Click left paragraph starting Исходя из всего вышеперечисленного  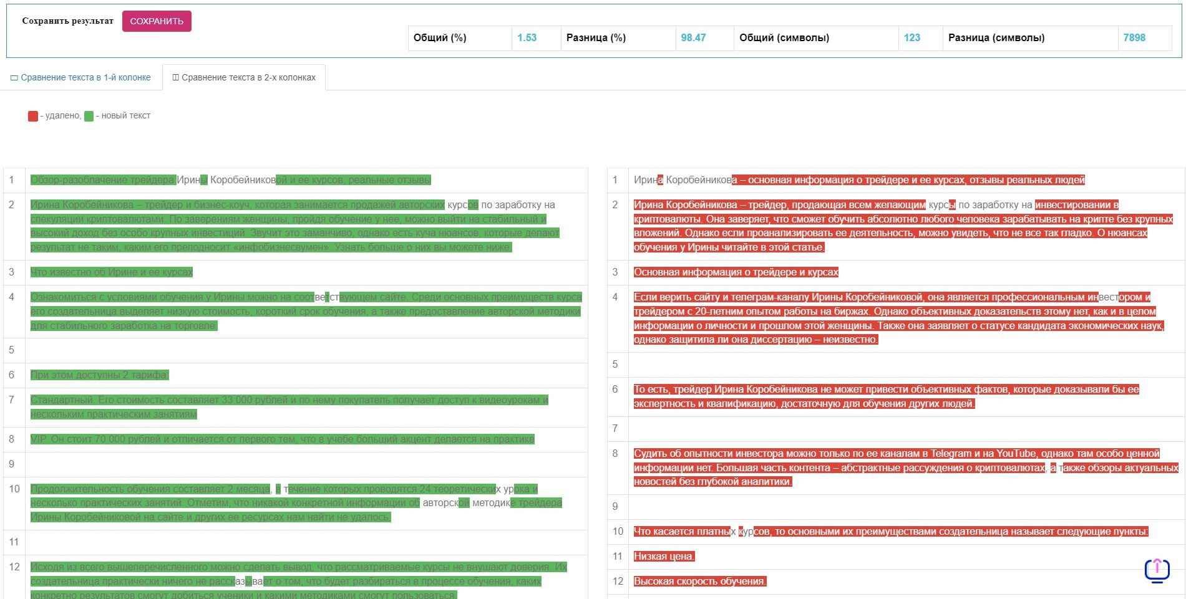[x=299, y=581]
